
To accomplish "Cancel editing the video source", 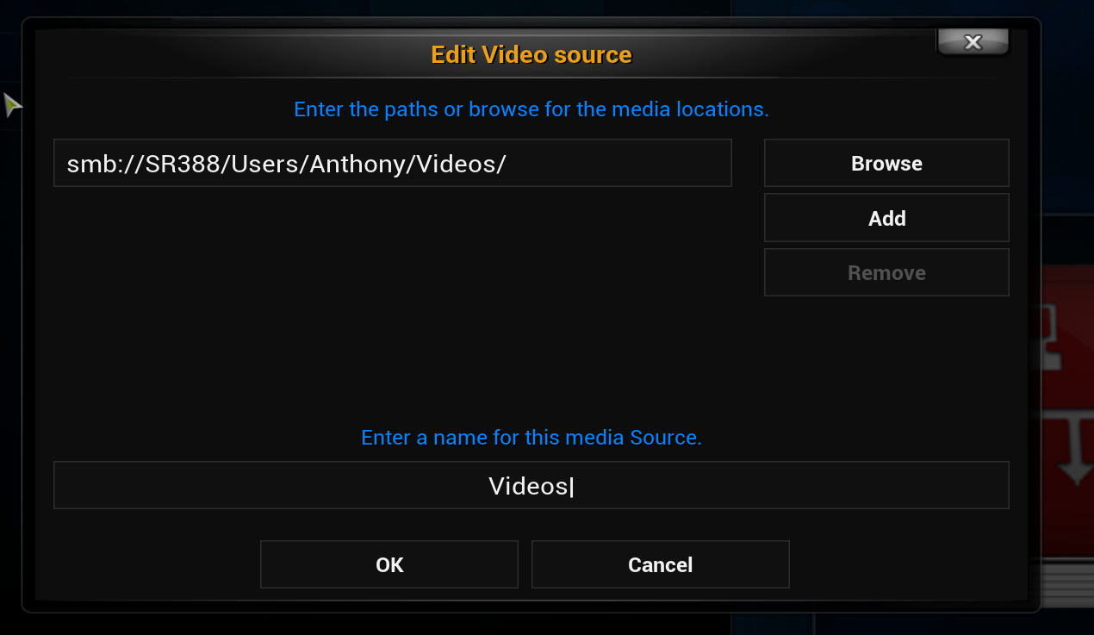I will point(660,565).
